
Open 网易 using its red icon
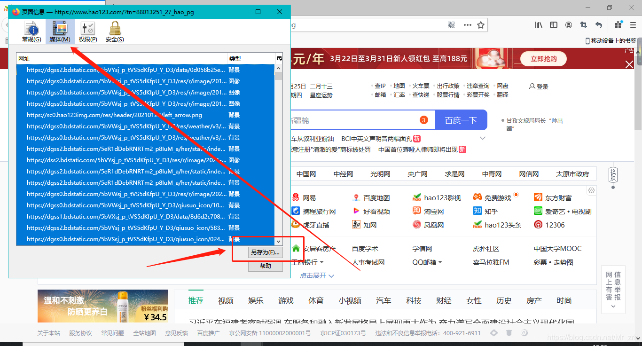(x=295, y=197)
